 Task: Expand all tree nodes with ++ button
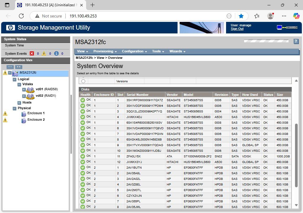19,67
